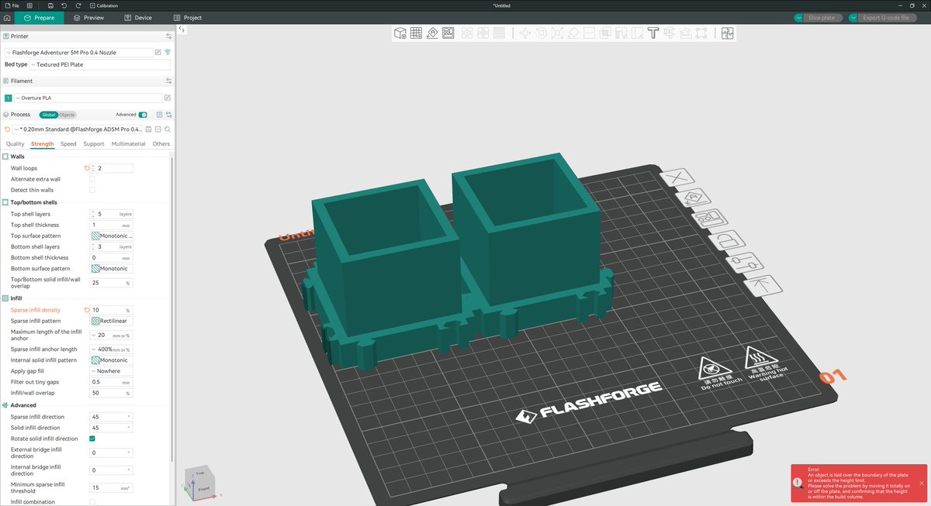Click the Compare presets icon in Process
Screen dimensions: 931x506
(x=168, y=115)
